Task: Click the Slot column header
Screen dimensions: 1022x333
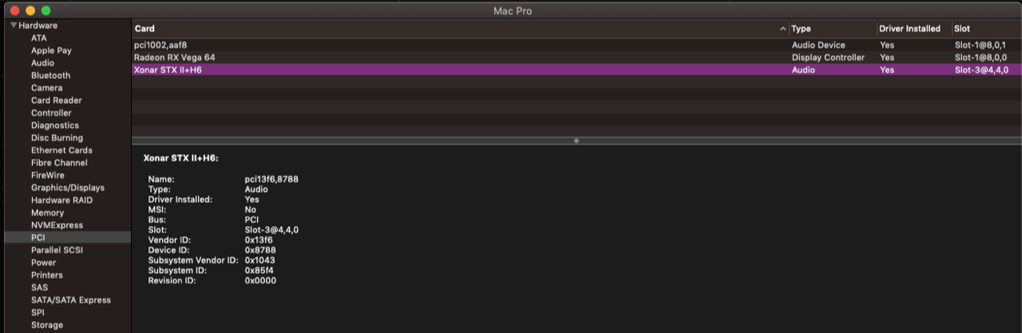Action: coord(987,29)
